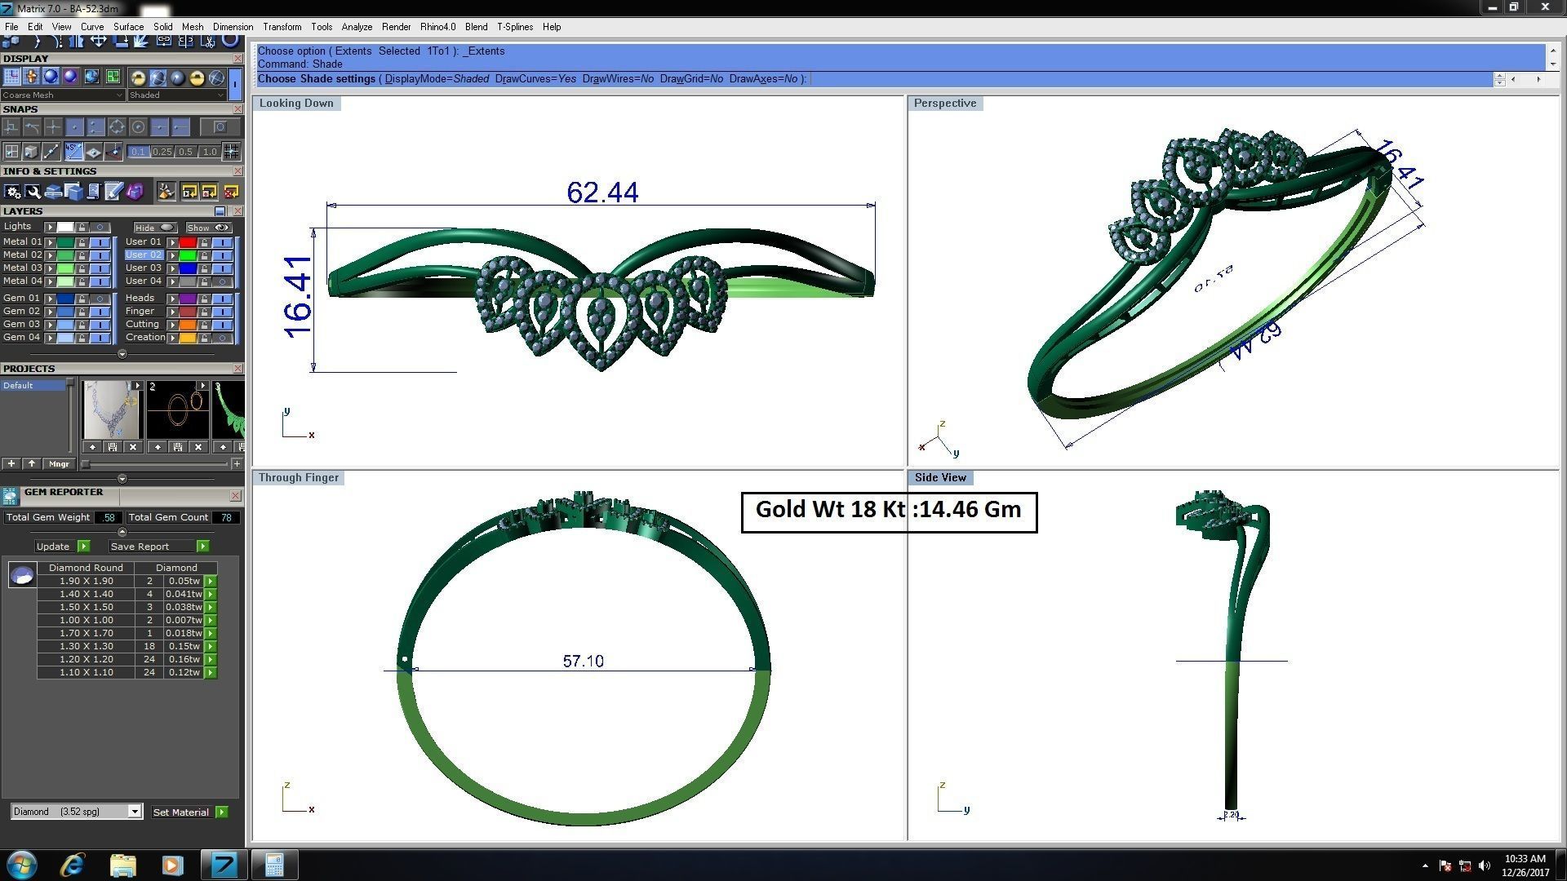
Task: Toggle the construction grid display icon
Action: 11,77
